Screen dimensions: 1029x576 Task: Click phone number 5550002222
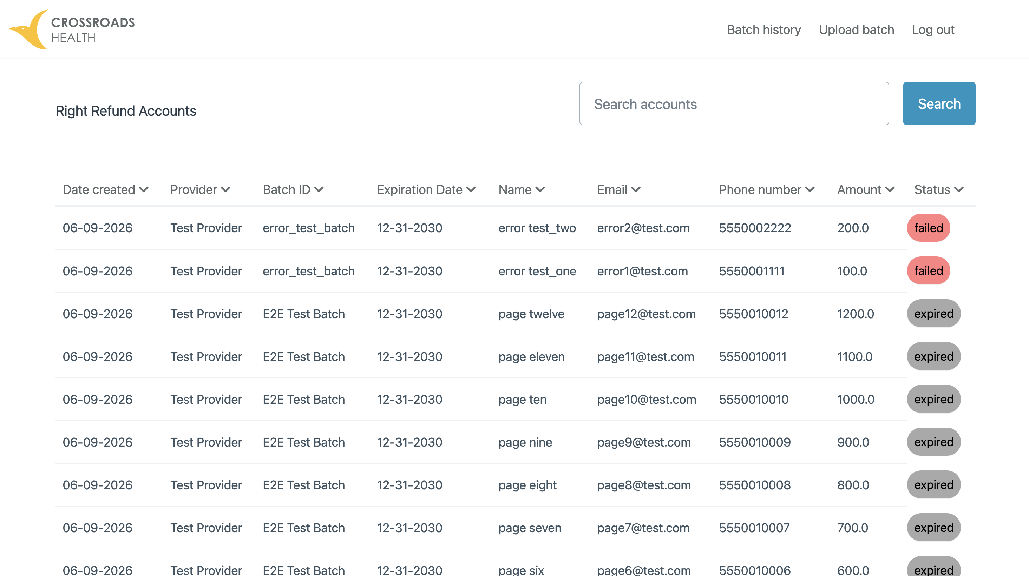(x=755, y=228)
